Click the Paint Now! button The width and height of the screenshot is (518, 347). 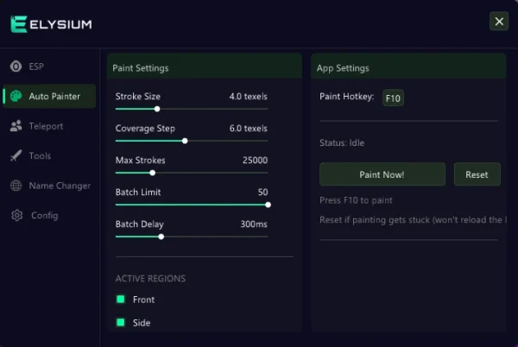[382, 174]
